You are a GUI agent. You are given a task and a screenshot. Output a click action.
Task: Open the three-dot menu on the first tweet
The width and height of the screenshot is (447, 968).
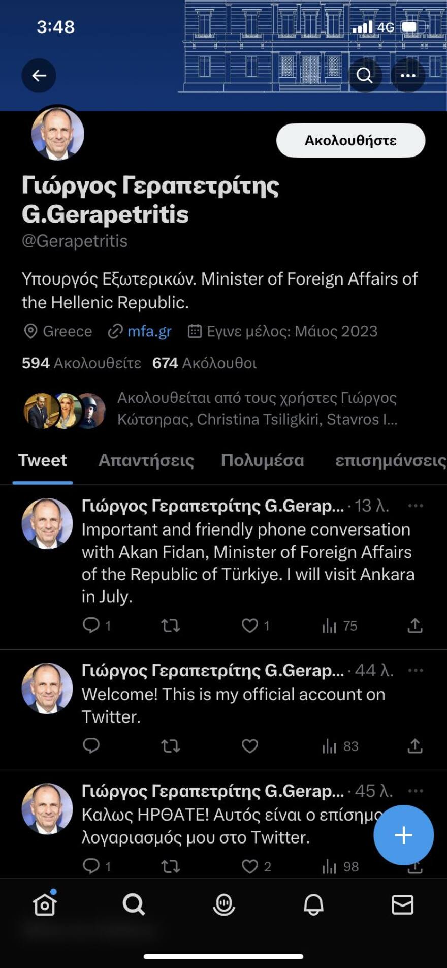tap(415, 505)
